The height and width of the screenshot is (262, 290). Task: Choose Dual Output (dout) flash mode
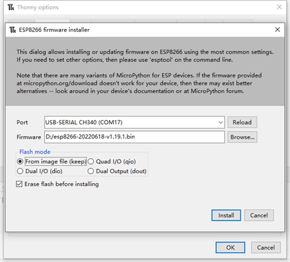[x=91, y=171]
